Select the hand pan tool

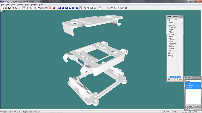tap(85, 8)
